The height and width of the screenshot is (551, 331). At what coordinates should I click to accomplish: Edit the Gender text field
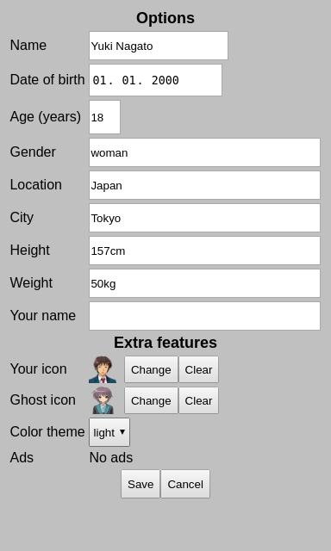click(204, 152)
